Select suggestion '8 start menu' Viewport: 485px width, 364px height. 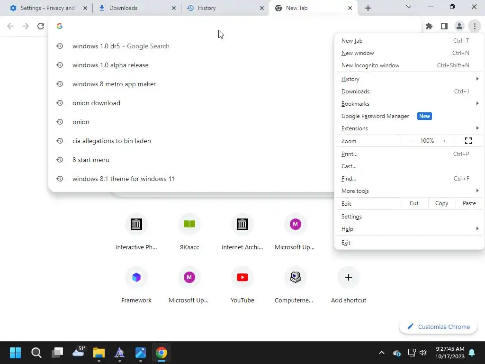pos(191,160)
